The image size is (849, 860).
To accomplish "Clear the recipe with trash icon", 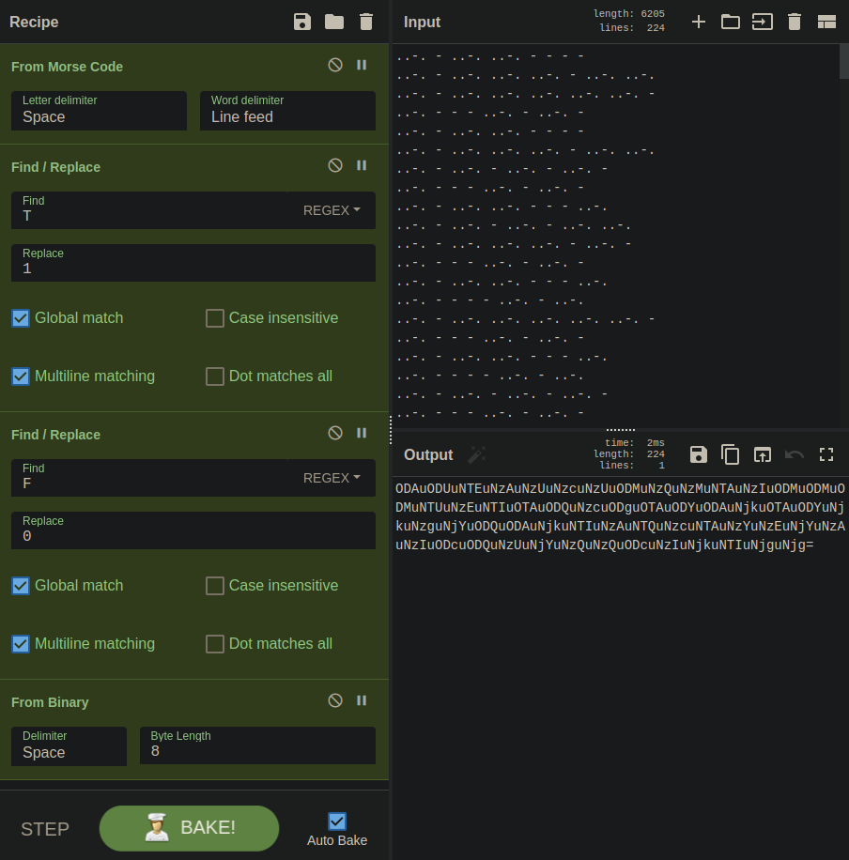I will click(x=366, y=22).
